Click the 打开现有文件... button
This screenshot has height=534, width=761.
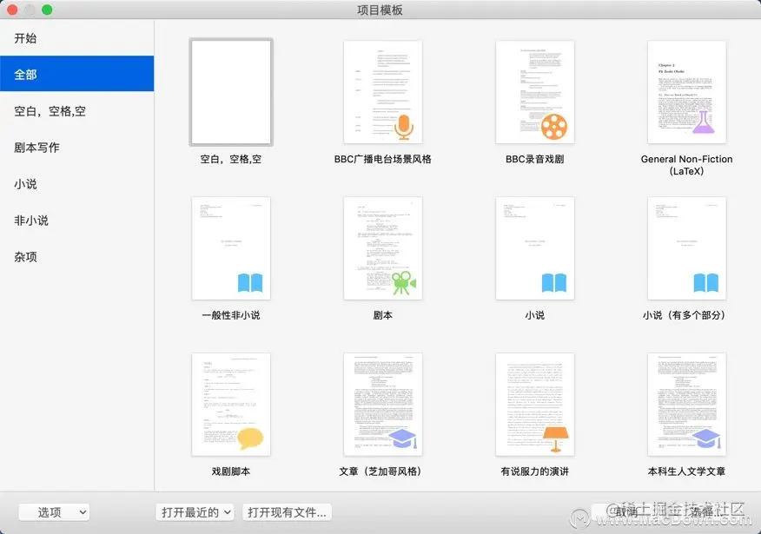click(287, 512)
